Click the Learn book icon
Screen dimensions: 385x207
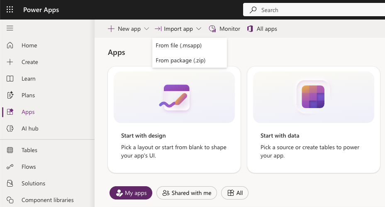(x=10, y=79)
